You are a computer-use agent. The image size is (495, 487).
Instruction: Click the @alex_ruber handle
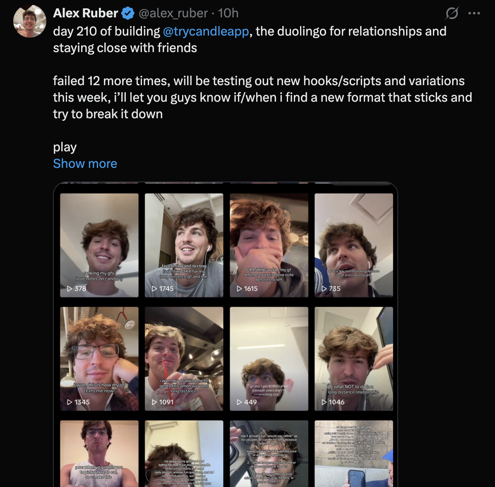tap(173, 13)
